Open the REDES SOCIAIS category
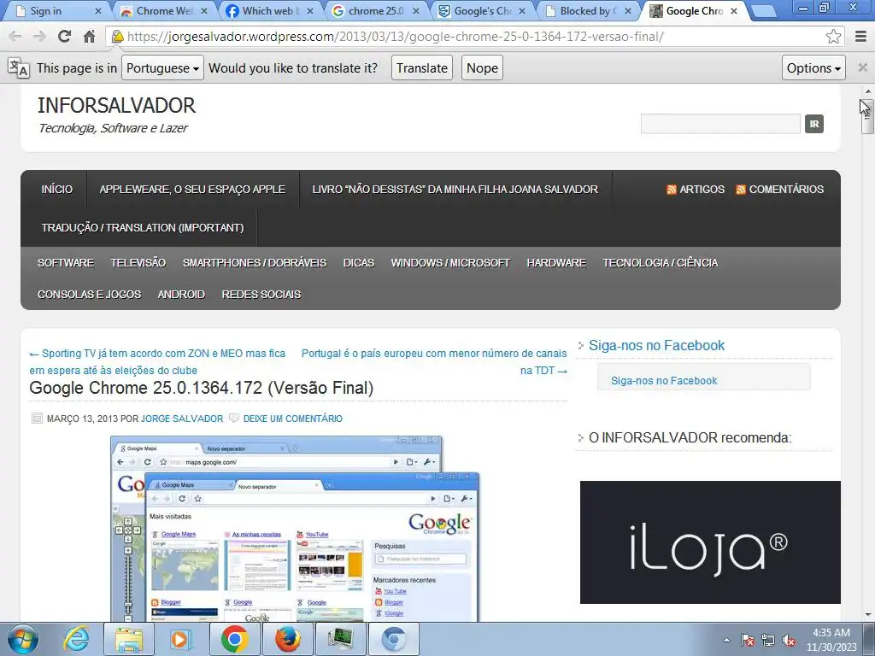 261,295
